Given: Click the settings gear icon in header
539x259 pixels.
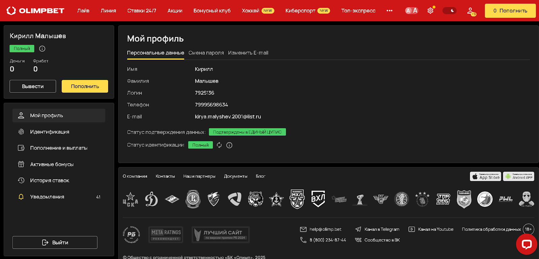Looking at the screenshot, I should point(430,11).
